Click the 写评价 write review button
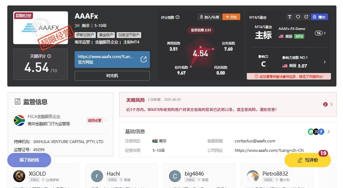 click(308, 160)
